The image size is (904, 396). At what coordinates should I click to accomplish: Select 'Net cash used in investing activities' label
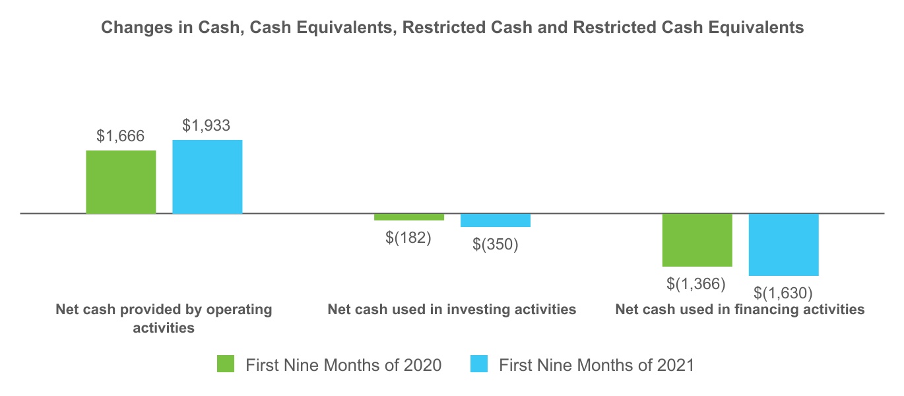point(452,310)
